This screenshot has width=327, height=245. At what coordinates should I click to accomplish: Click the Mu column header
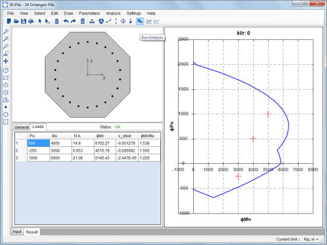(61, 136)
